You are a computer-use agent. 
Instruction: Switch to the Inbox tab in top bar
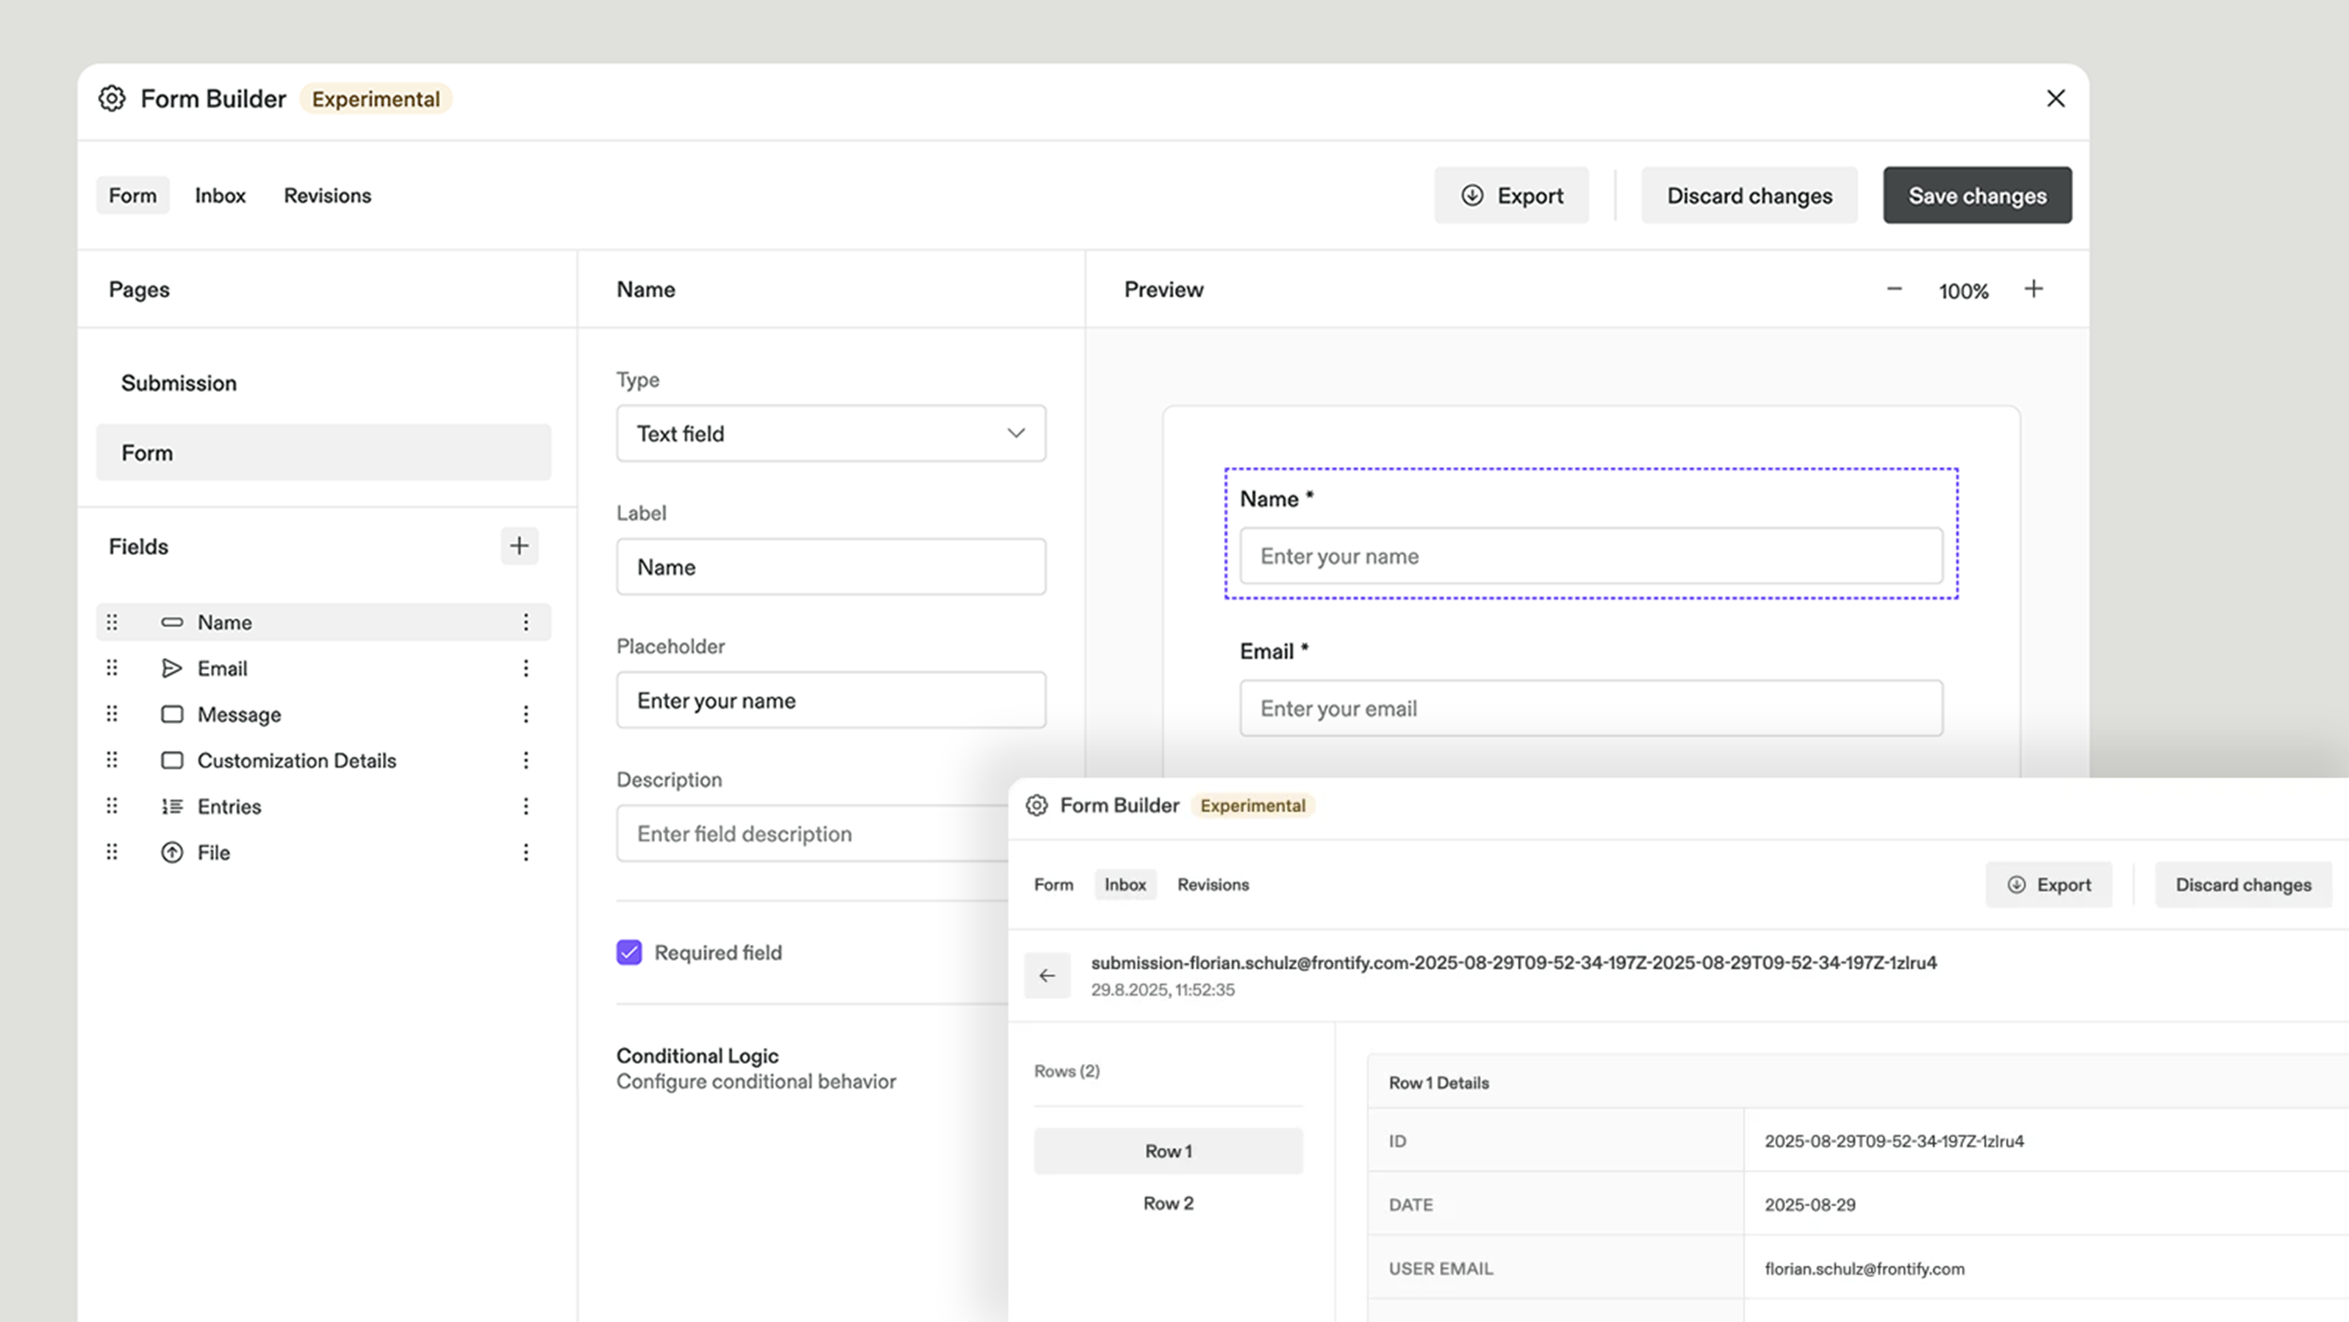click(220, 196)
